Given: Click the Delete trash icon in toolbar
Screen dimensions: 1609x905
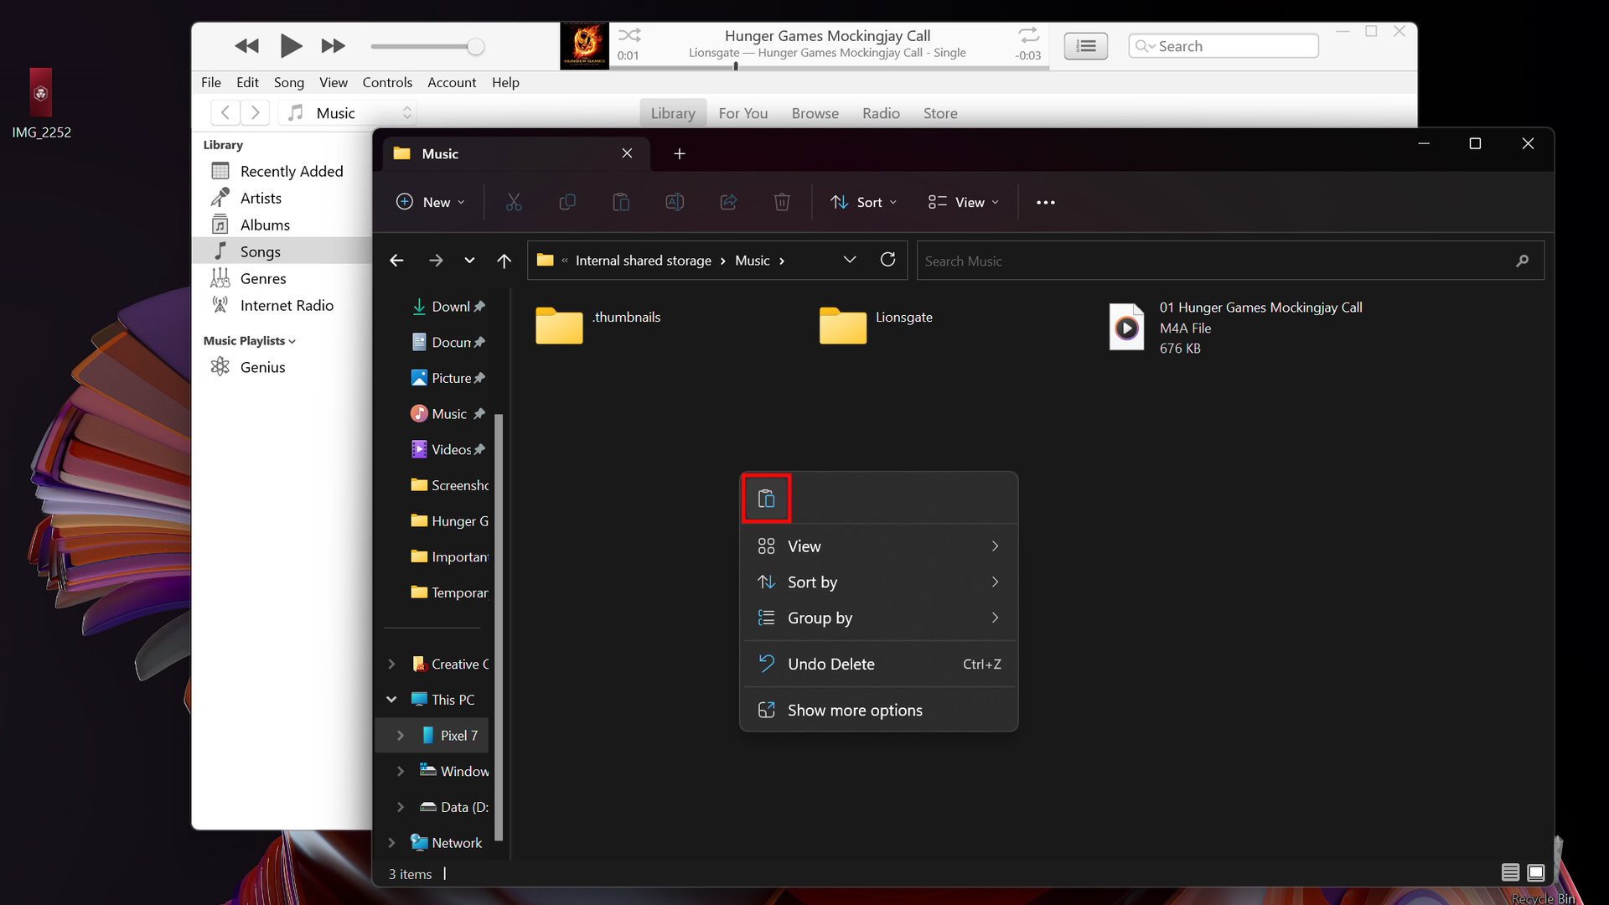Looking at the screenshot, I should 781,202.
